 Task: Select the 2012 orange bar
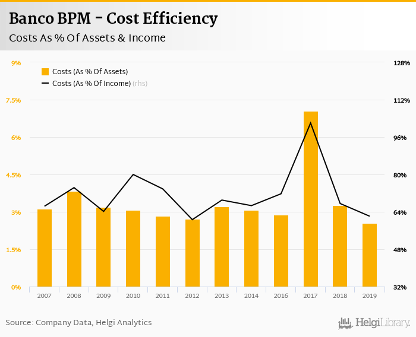[193, 253]
